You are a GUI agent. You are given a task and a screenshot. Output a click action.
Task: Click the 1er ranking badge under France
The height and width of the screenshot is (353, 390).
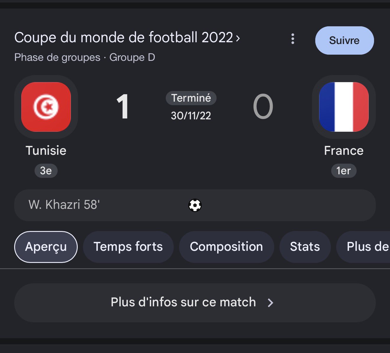344,171
